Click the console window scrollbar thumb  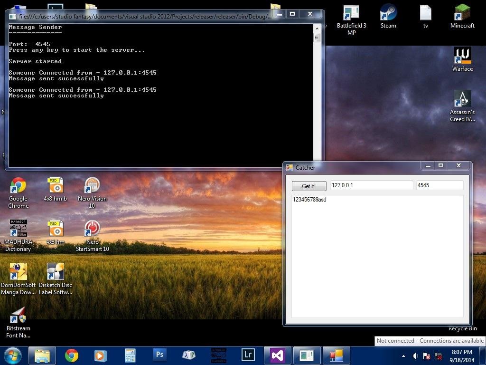click(317, 38)
